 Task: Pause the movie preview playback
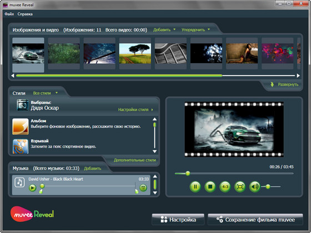[x=195, y=186]
